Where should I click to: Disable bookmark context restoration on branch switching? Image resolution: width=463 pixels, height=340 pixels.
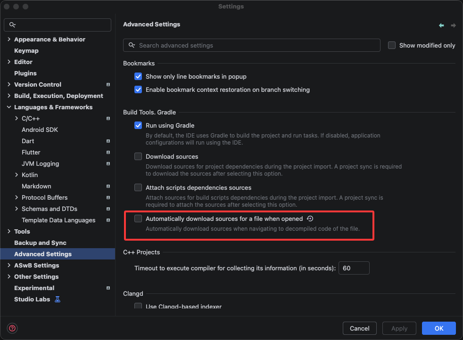coord(138,89)
